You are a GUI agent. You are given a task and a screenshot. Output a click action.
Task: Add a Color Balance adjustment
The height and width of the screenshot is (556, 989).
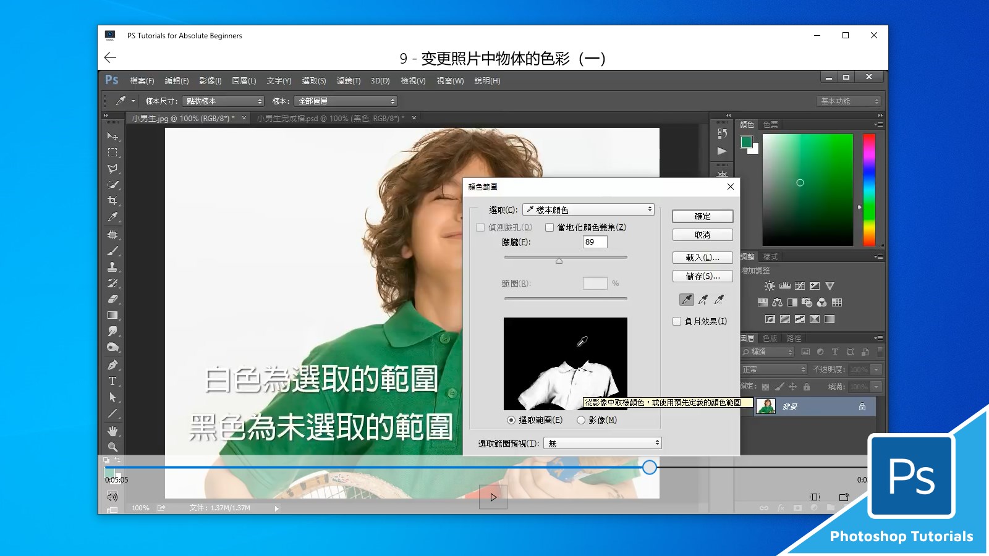pos(778,302)
